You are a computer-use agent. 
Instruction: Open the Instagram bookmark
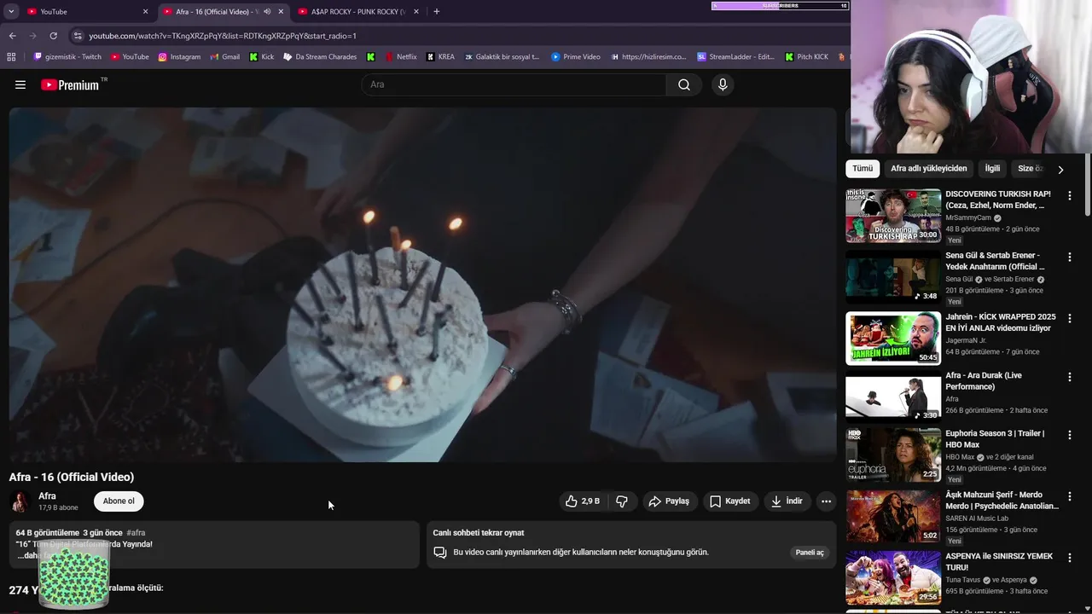coord(179,57)
